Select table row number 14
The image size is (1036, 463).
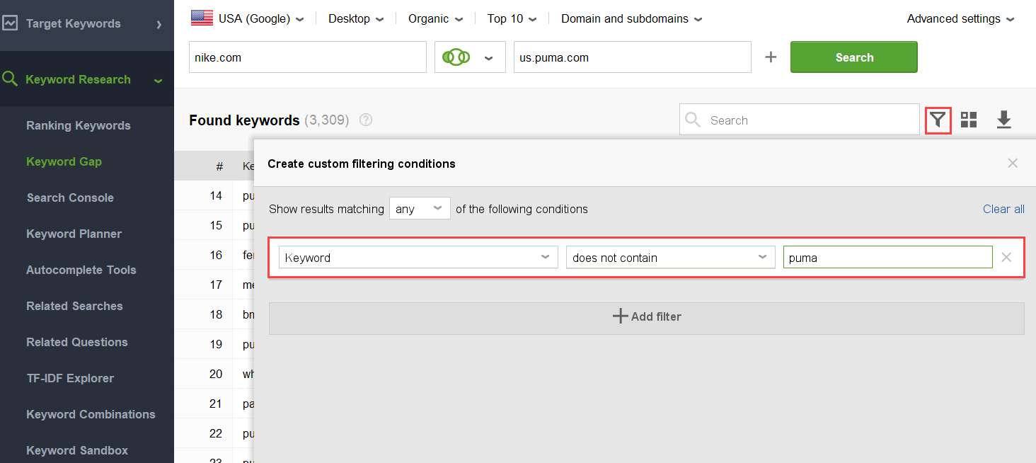(216, 195)
